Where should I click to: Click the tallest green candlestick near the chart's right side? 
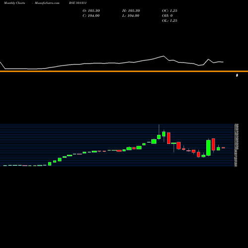[x=208, y=148]
